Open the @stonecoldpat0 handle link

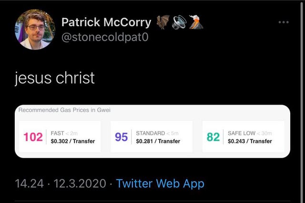click(x=105, y=37)
